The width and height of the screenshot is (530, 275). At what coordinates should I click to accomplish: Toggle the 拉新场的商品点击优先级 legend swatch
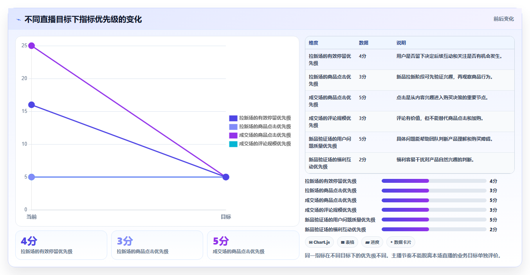pos(233,127)
